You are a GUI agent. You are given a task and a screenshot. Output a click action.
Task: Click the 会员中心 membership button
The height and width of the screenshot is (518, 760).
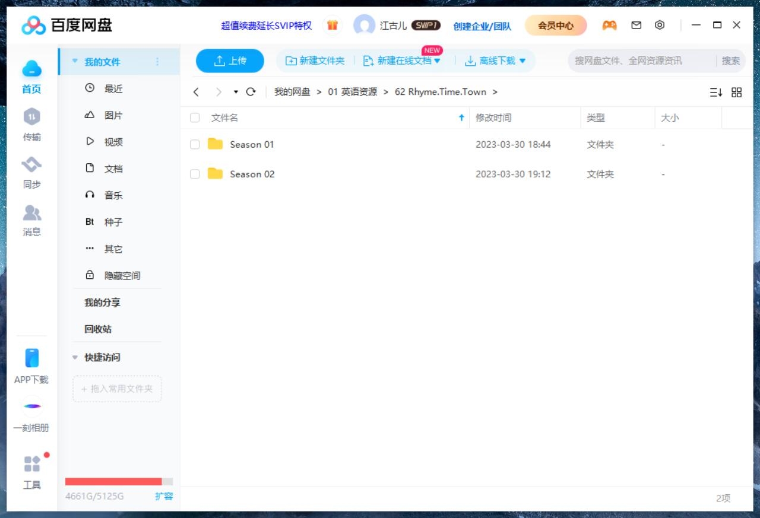tap(555, 25)
